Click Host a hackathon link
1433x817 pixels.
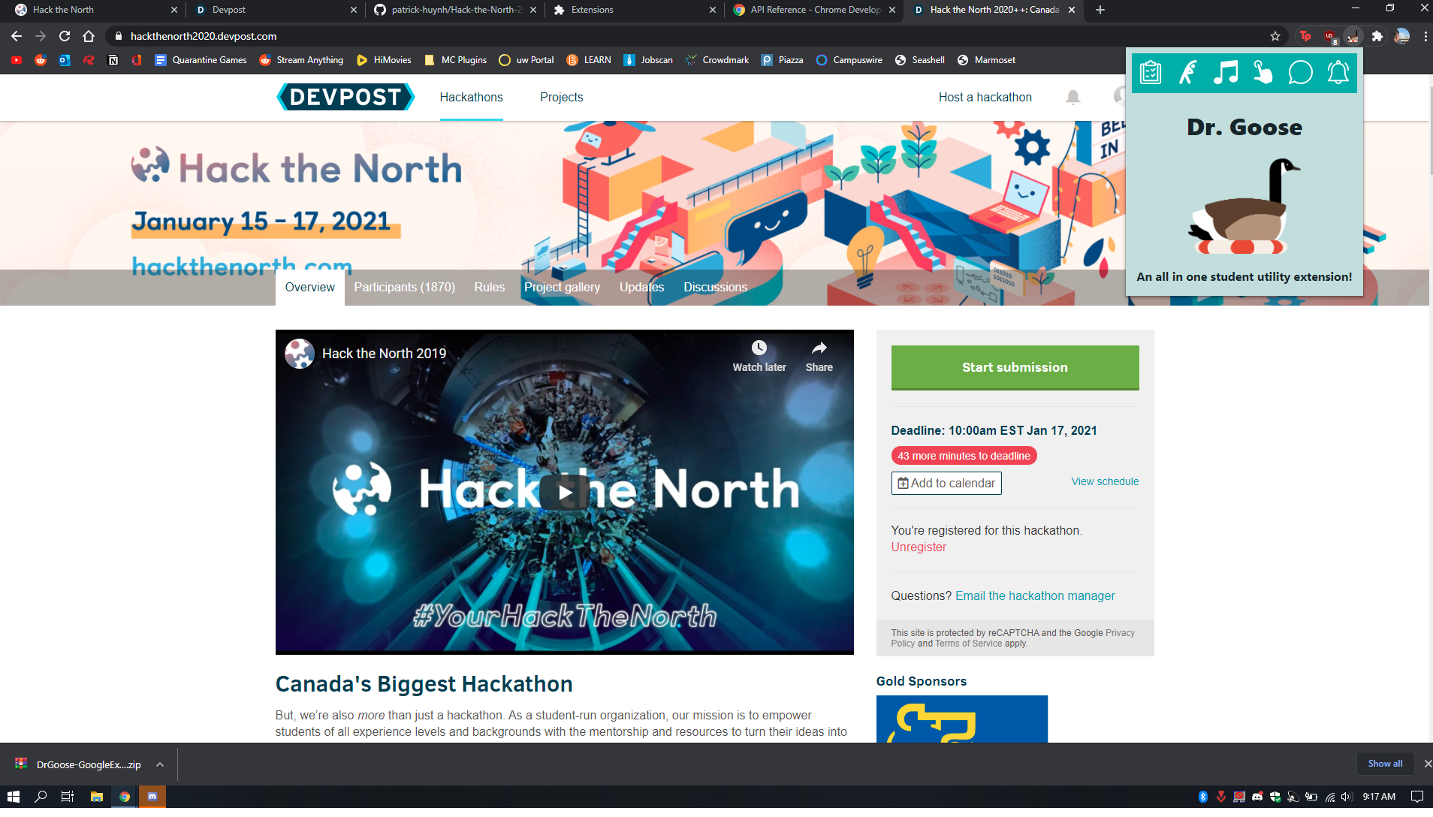point(985,97)
